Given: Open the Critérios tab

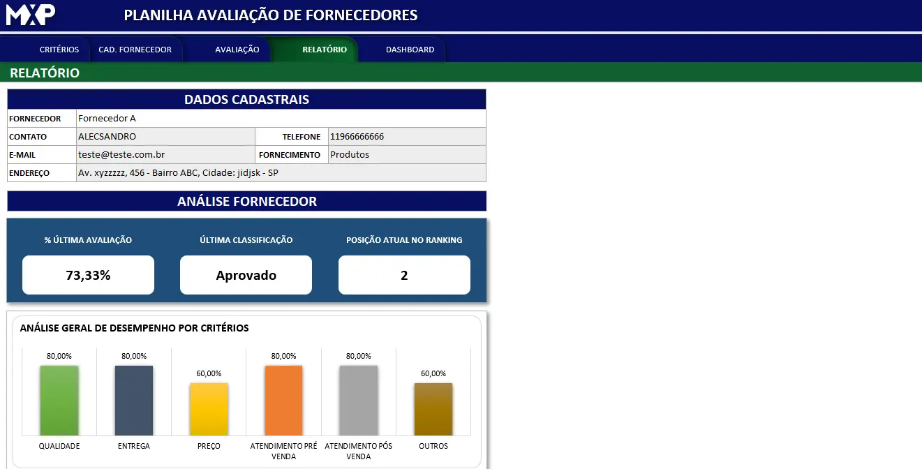Looking at the screenshot, I should point(59,50).
